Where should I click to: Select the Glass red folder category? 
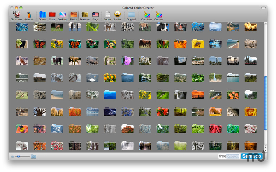tap(52, 16)
